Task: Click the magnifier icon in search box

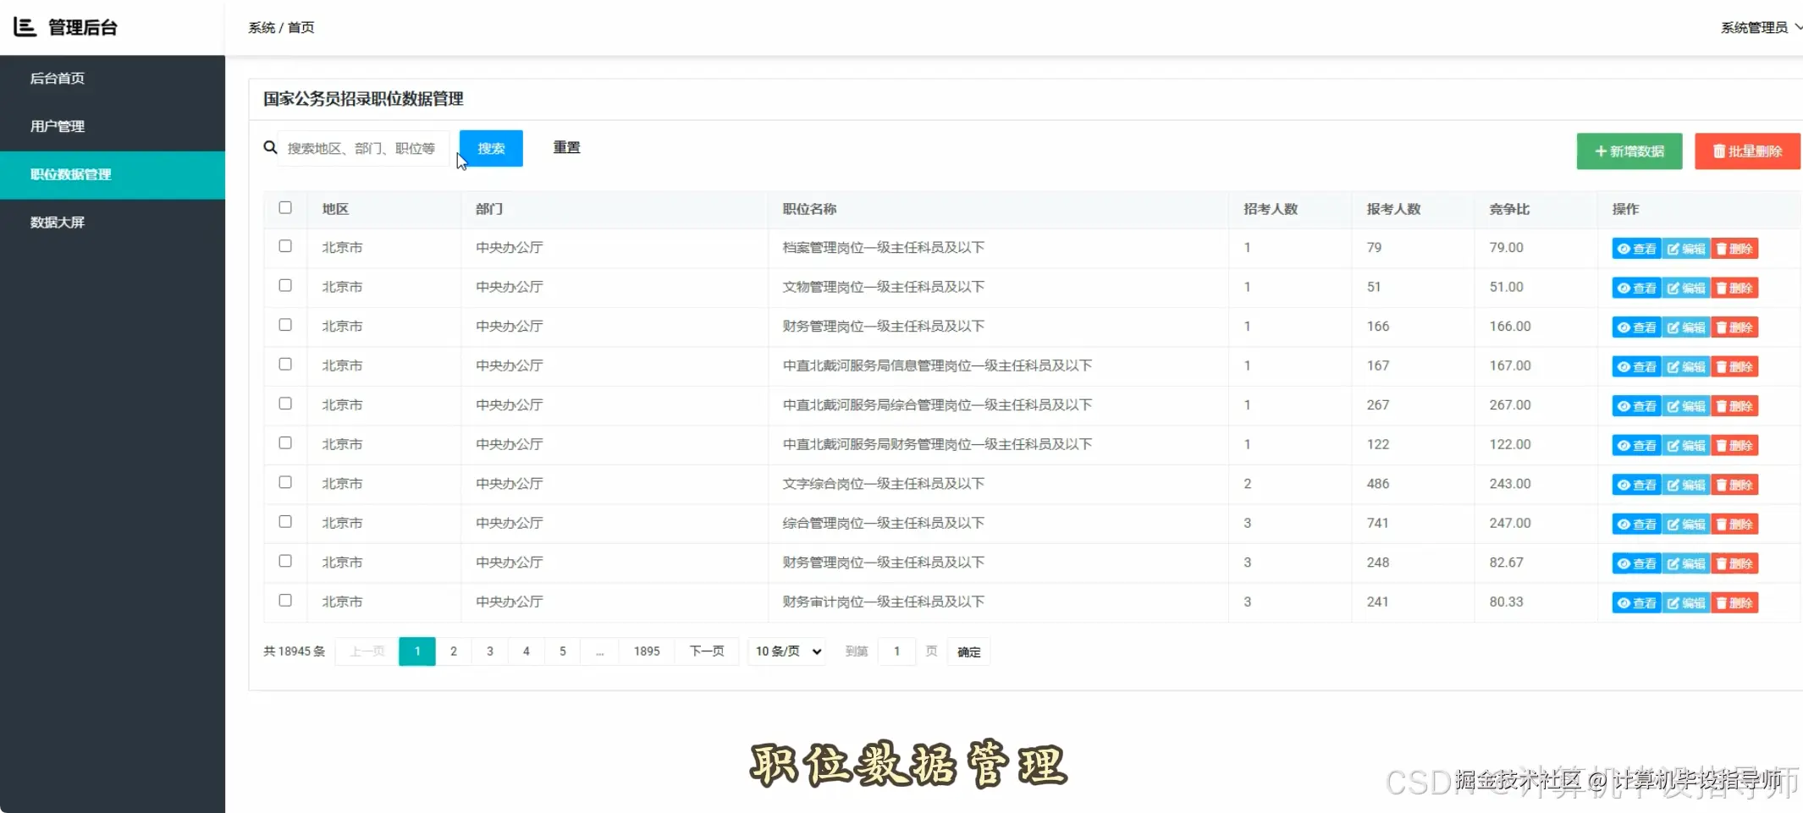Action: (x=269, y=147)
